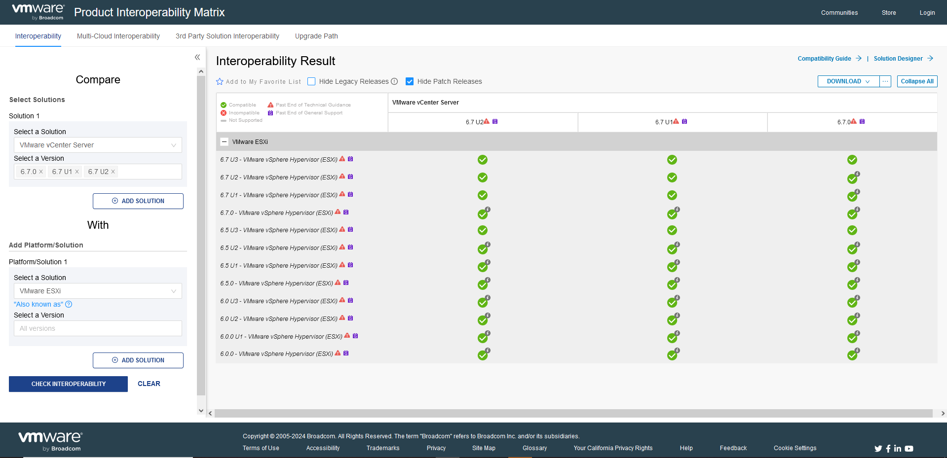Open VMware ESXi solution dropdown
The height and width of the screenshot is (458, 947).
[x=98, y=291]
